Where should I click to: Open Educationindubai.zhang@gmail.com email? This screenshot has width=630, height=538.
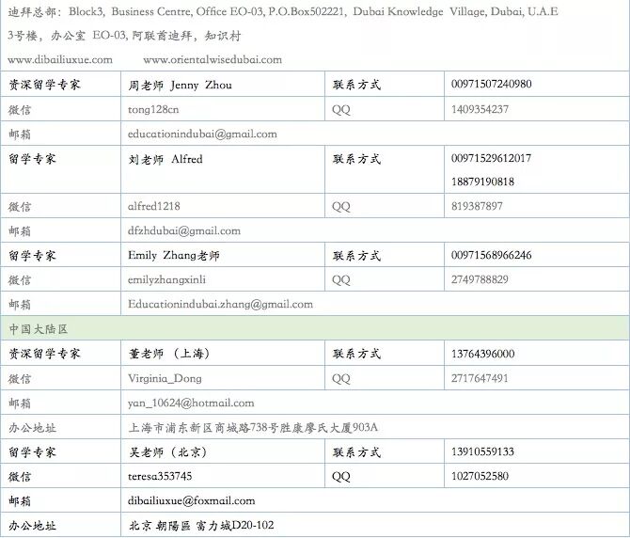220,304
